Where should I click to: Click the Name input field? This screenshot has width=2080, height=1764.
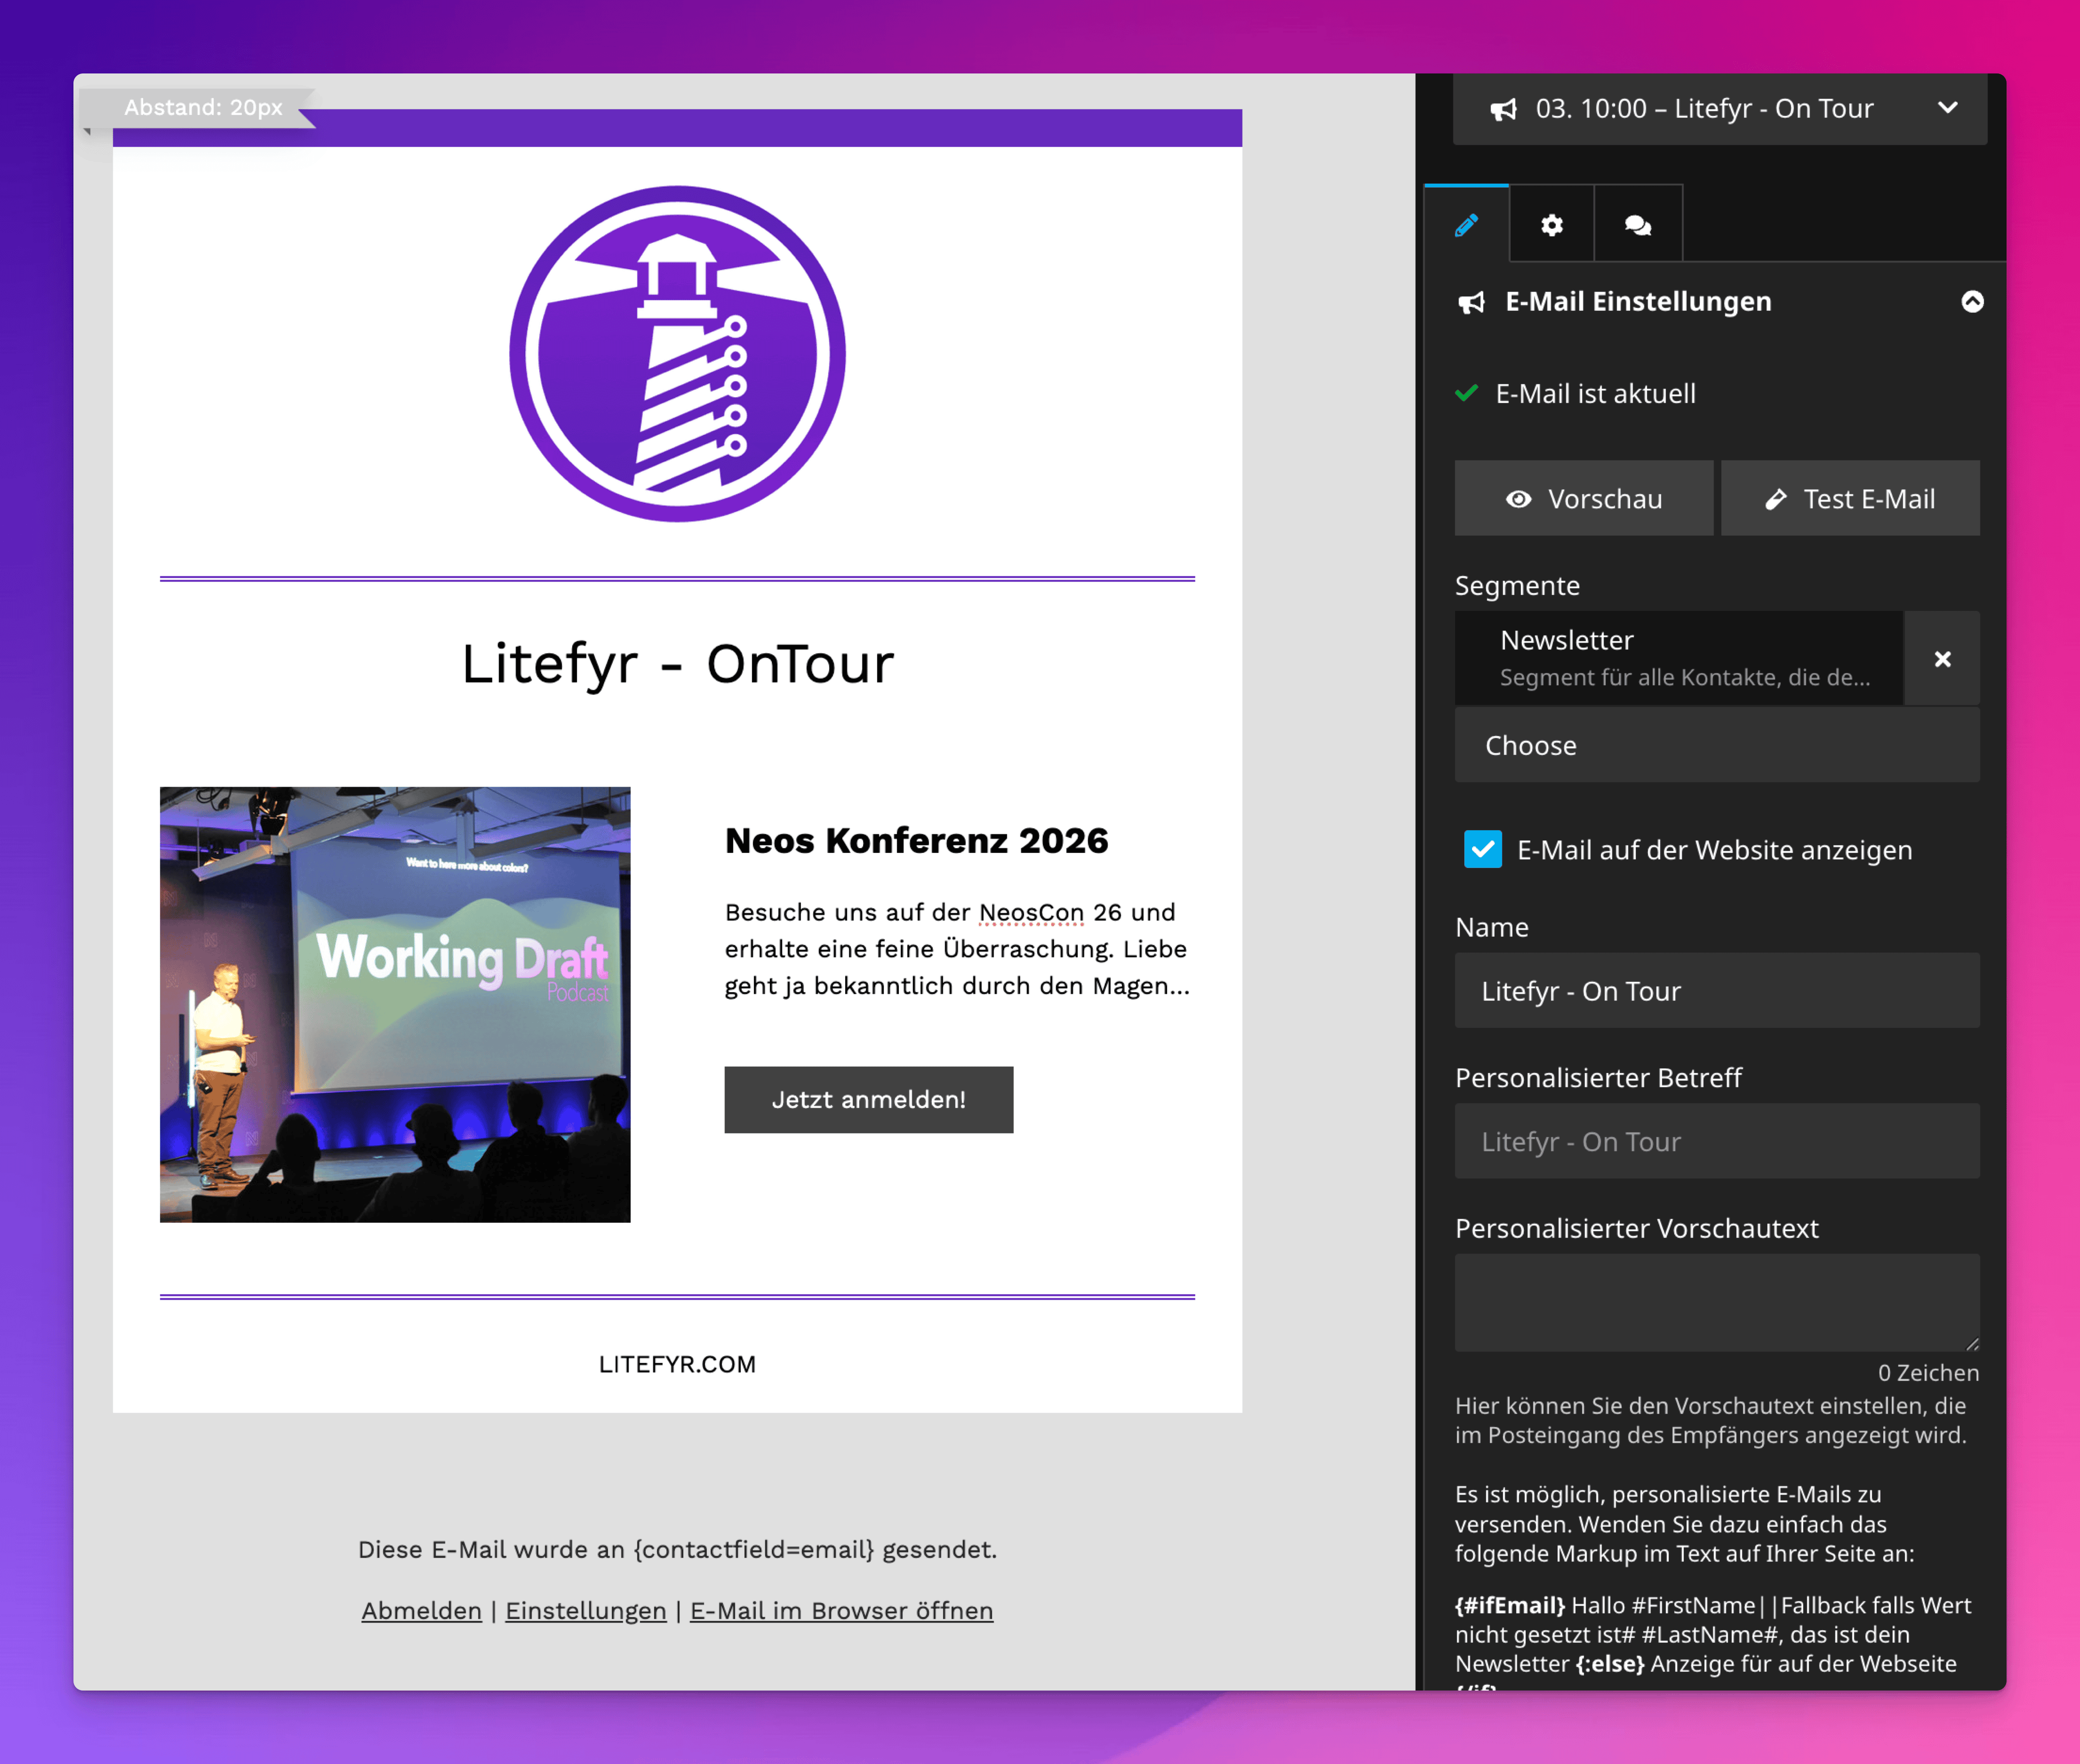pos(1716,990)
